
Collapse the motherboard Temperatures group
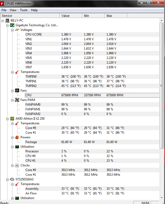[x=12, y=72]
